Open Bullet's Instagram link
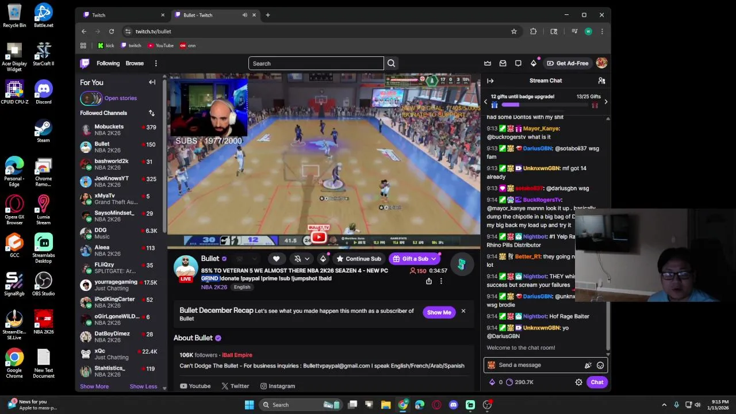The image size is (736, 414). [x=278, y=386]
